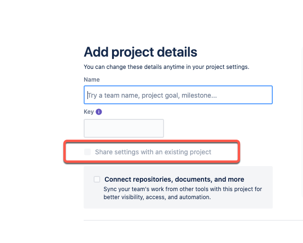Click the horizontal divider below the Connect panel
Screen dimensions: 303x243
click(x=193, y=220)
